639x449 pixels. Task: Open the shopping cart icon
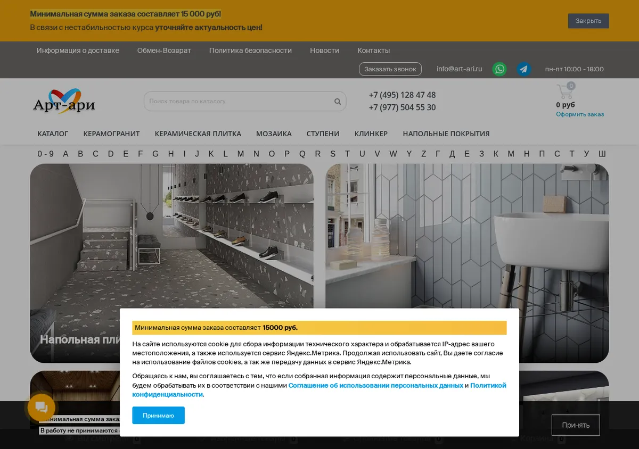pos(566,91)
